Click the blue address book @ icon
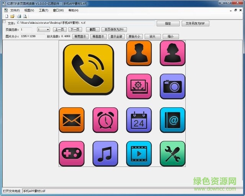 (x=173, y=120)
